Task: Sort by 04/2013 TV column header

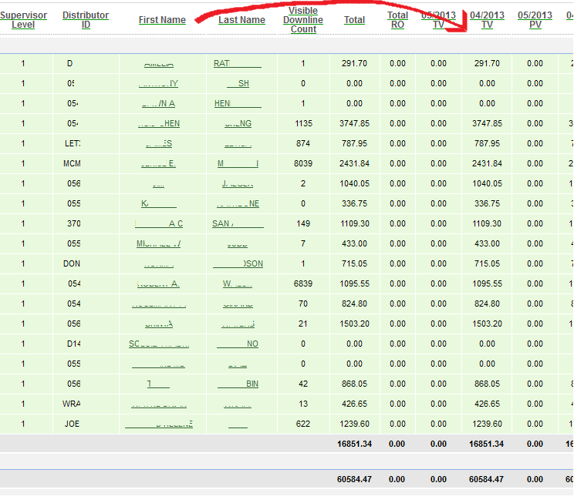Action: click(487, 20)
